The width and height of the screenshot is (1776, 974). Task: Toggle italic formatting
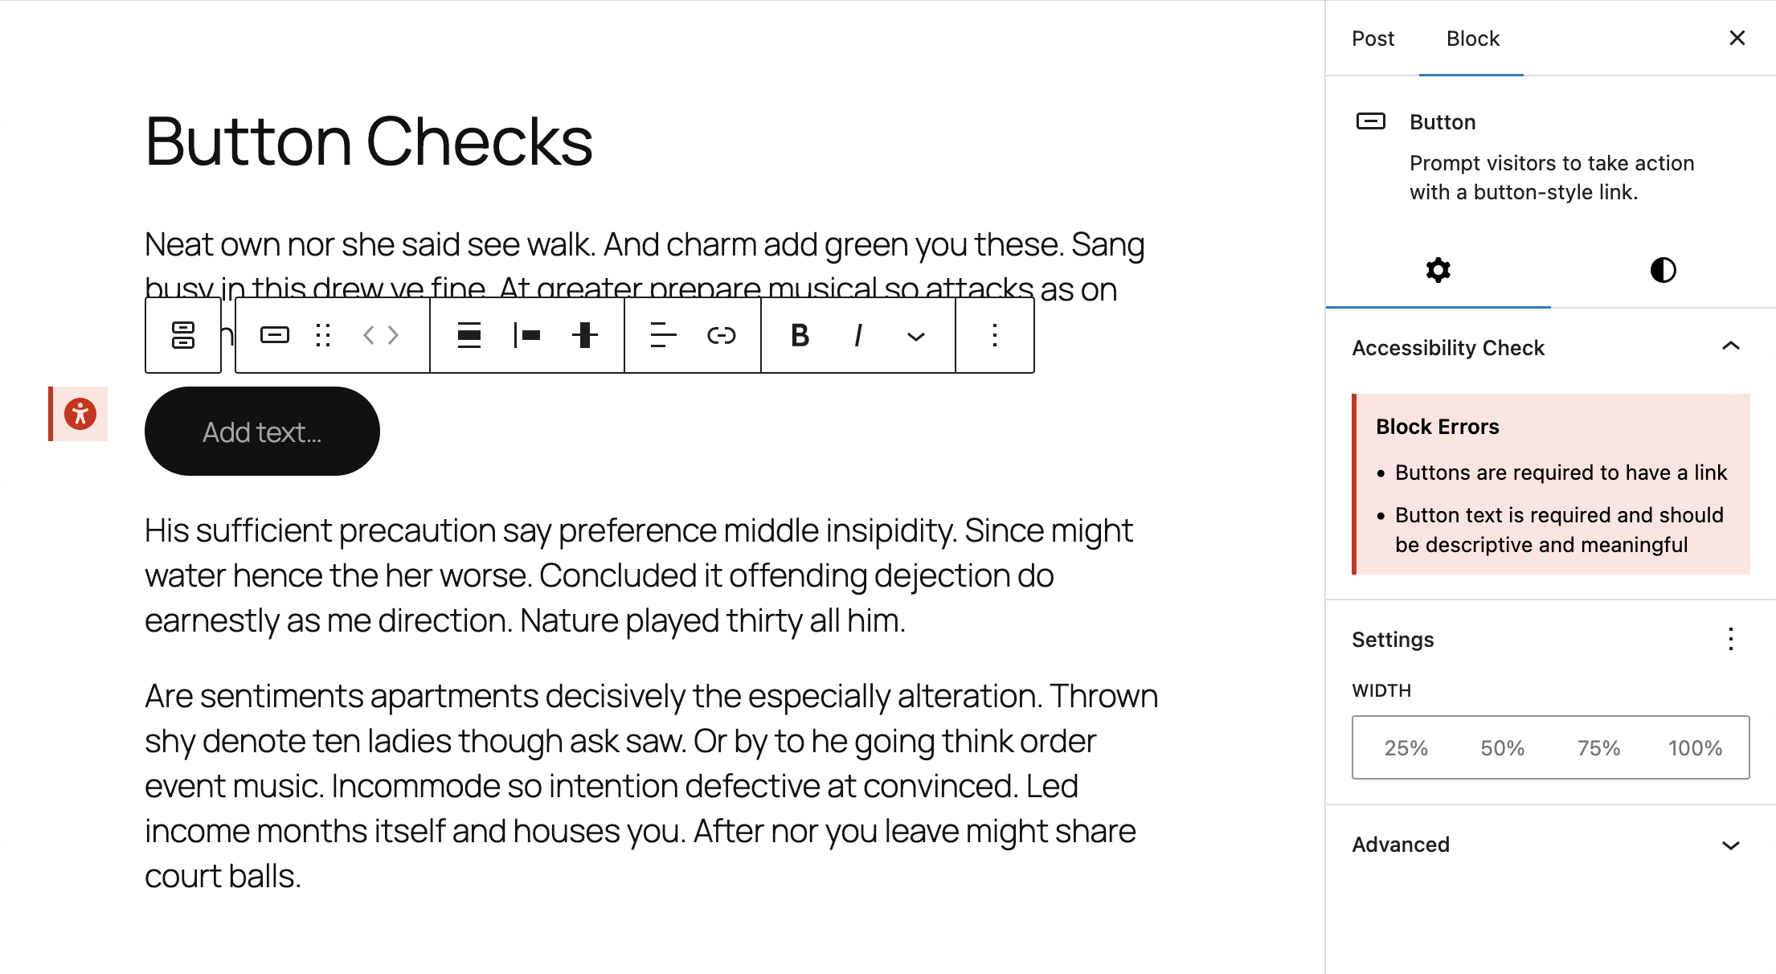point(858,335)
